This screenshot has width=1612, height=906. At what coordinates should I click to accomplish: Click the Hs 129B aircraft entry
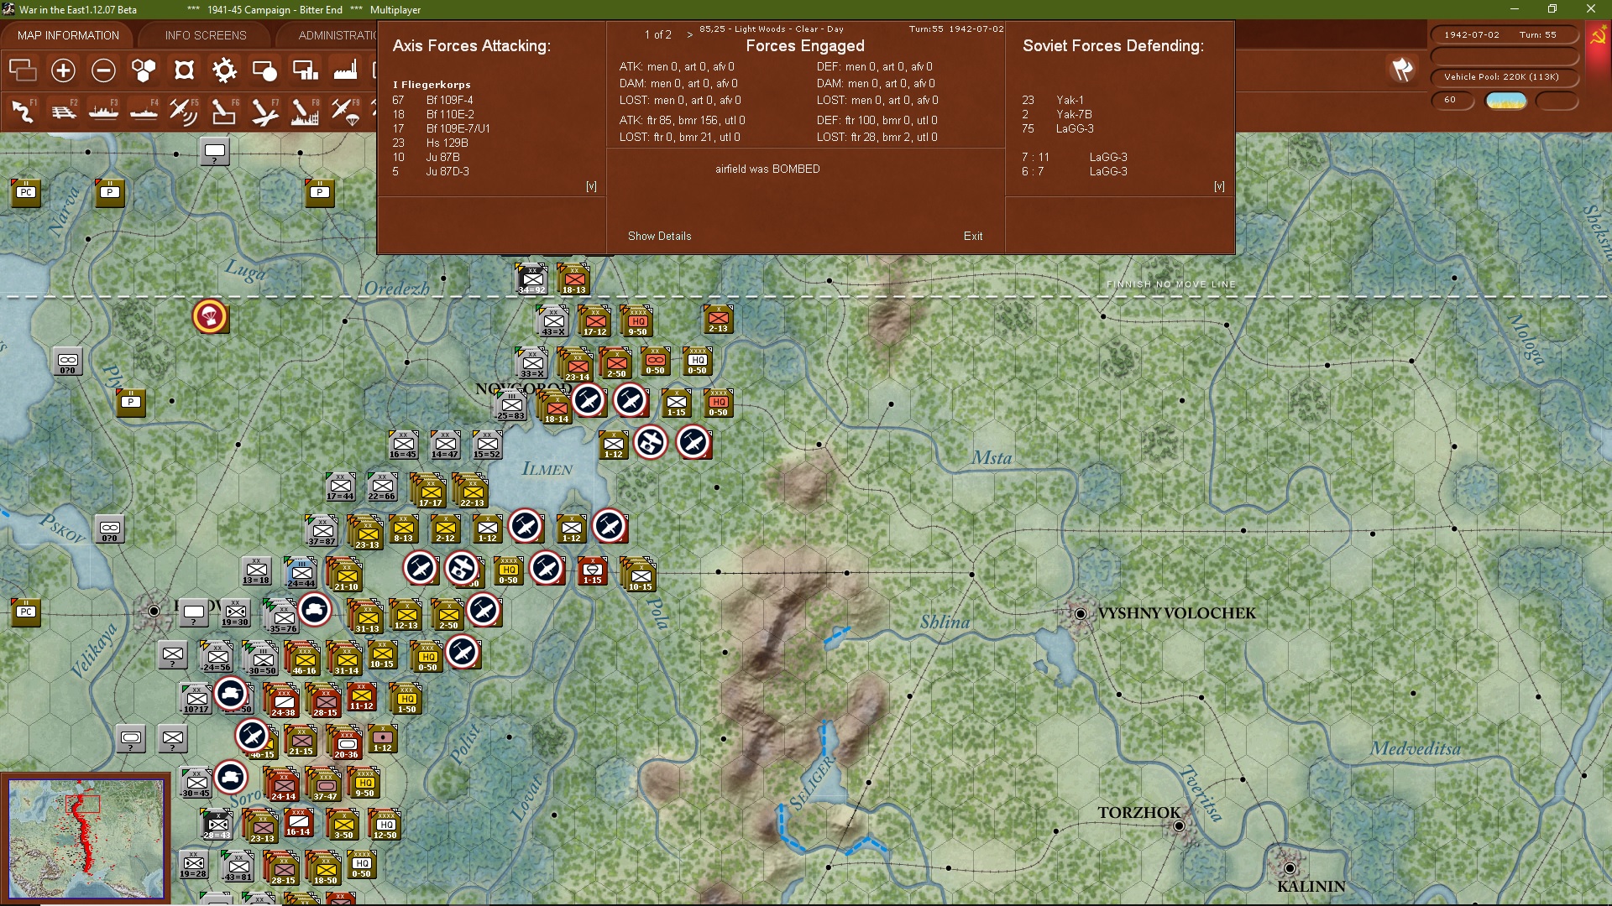coord(447,143)
